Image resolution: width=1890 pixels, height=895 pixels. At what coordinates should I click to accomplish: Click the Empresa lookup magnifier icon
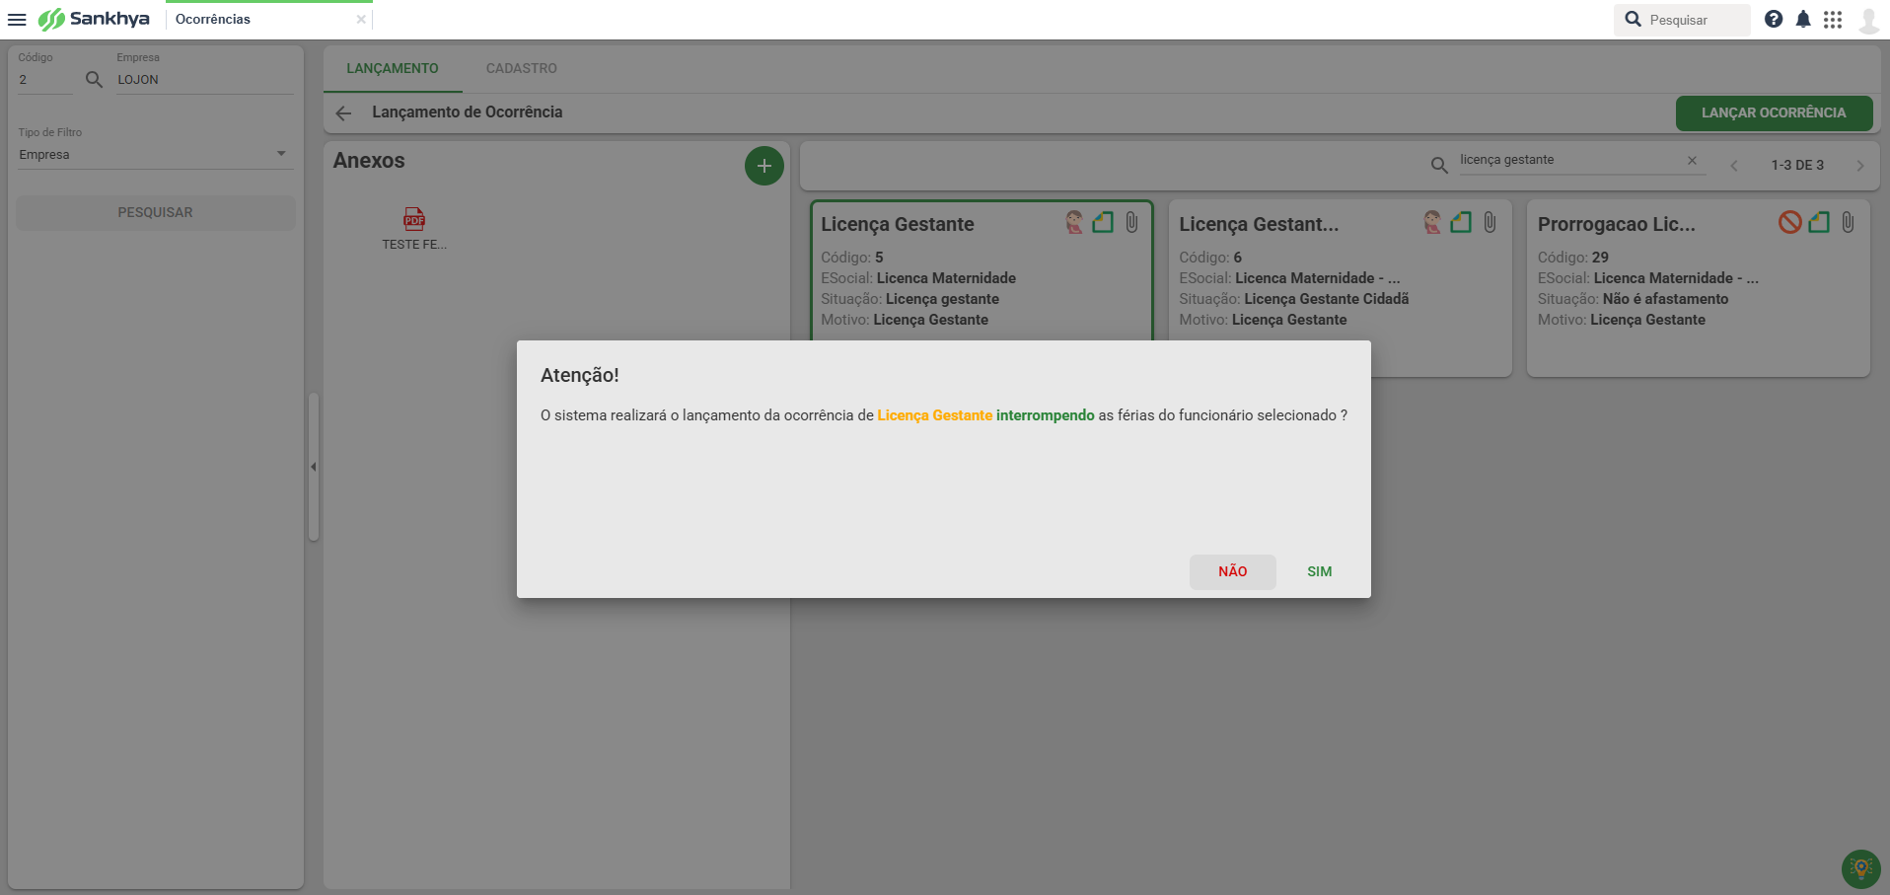(94, 80)
